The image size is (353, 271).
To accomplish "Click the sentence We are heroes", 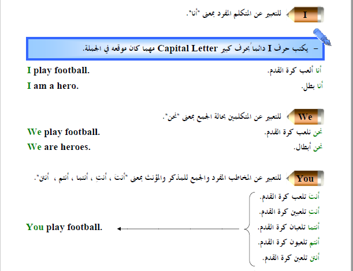I will tap(59, 147).
